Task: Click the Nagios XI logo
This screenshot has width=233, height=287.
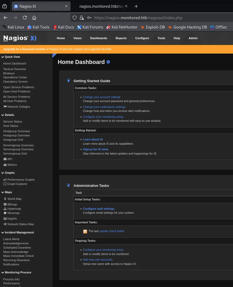Action: point(20,38)
